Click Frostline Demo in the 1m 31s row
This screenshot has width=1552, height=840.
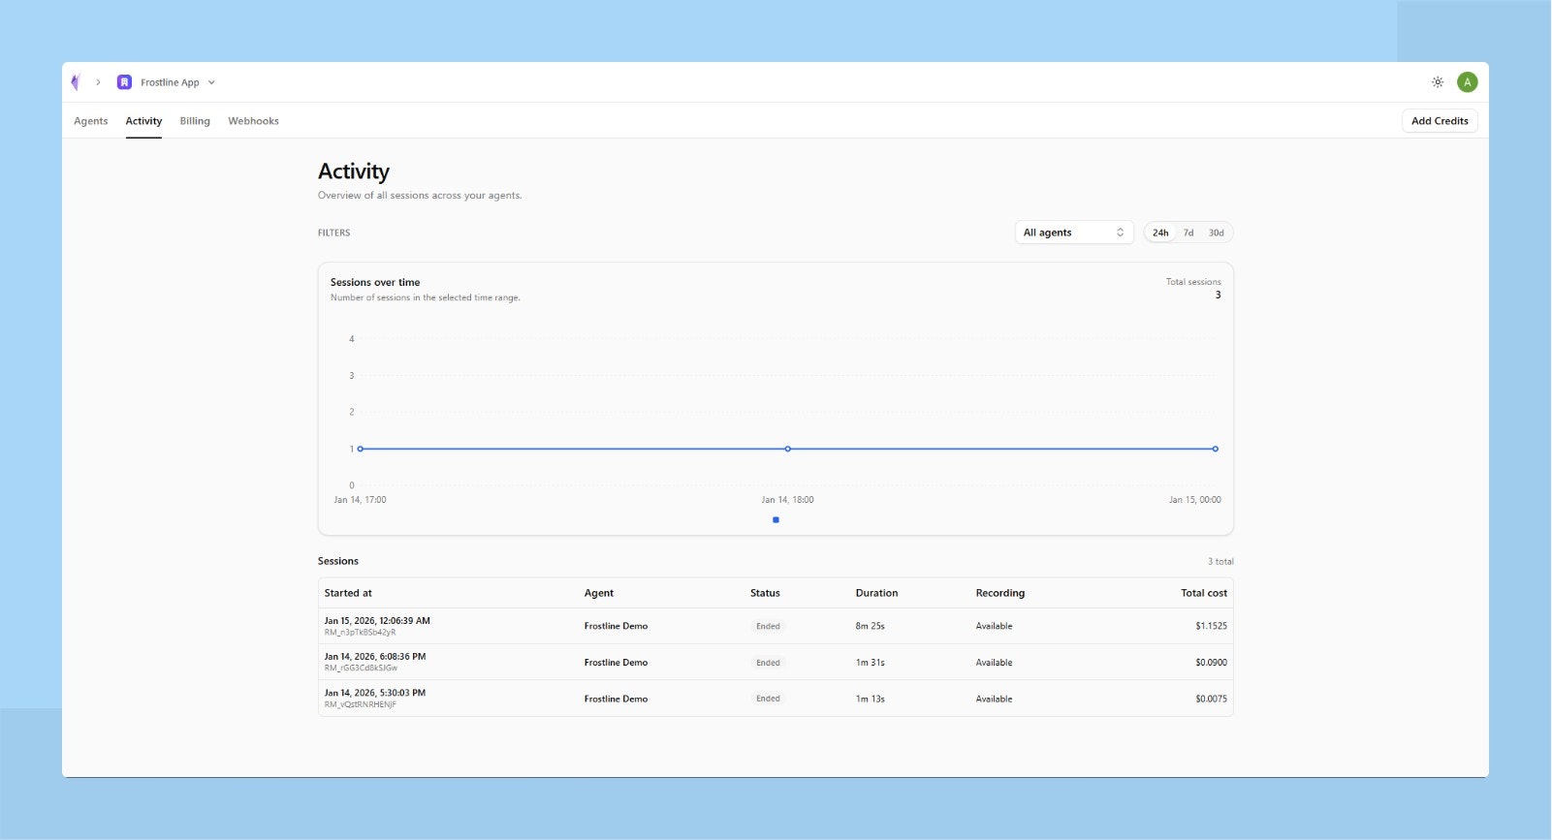tap(616, 663)
